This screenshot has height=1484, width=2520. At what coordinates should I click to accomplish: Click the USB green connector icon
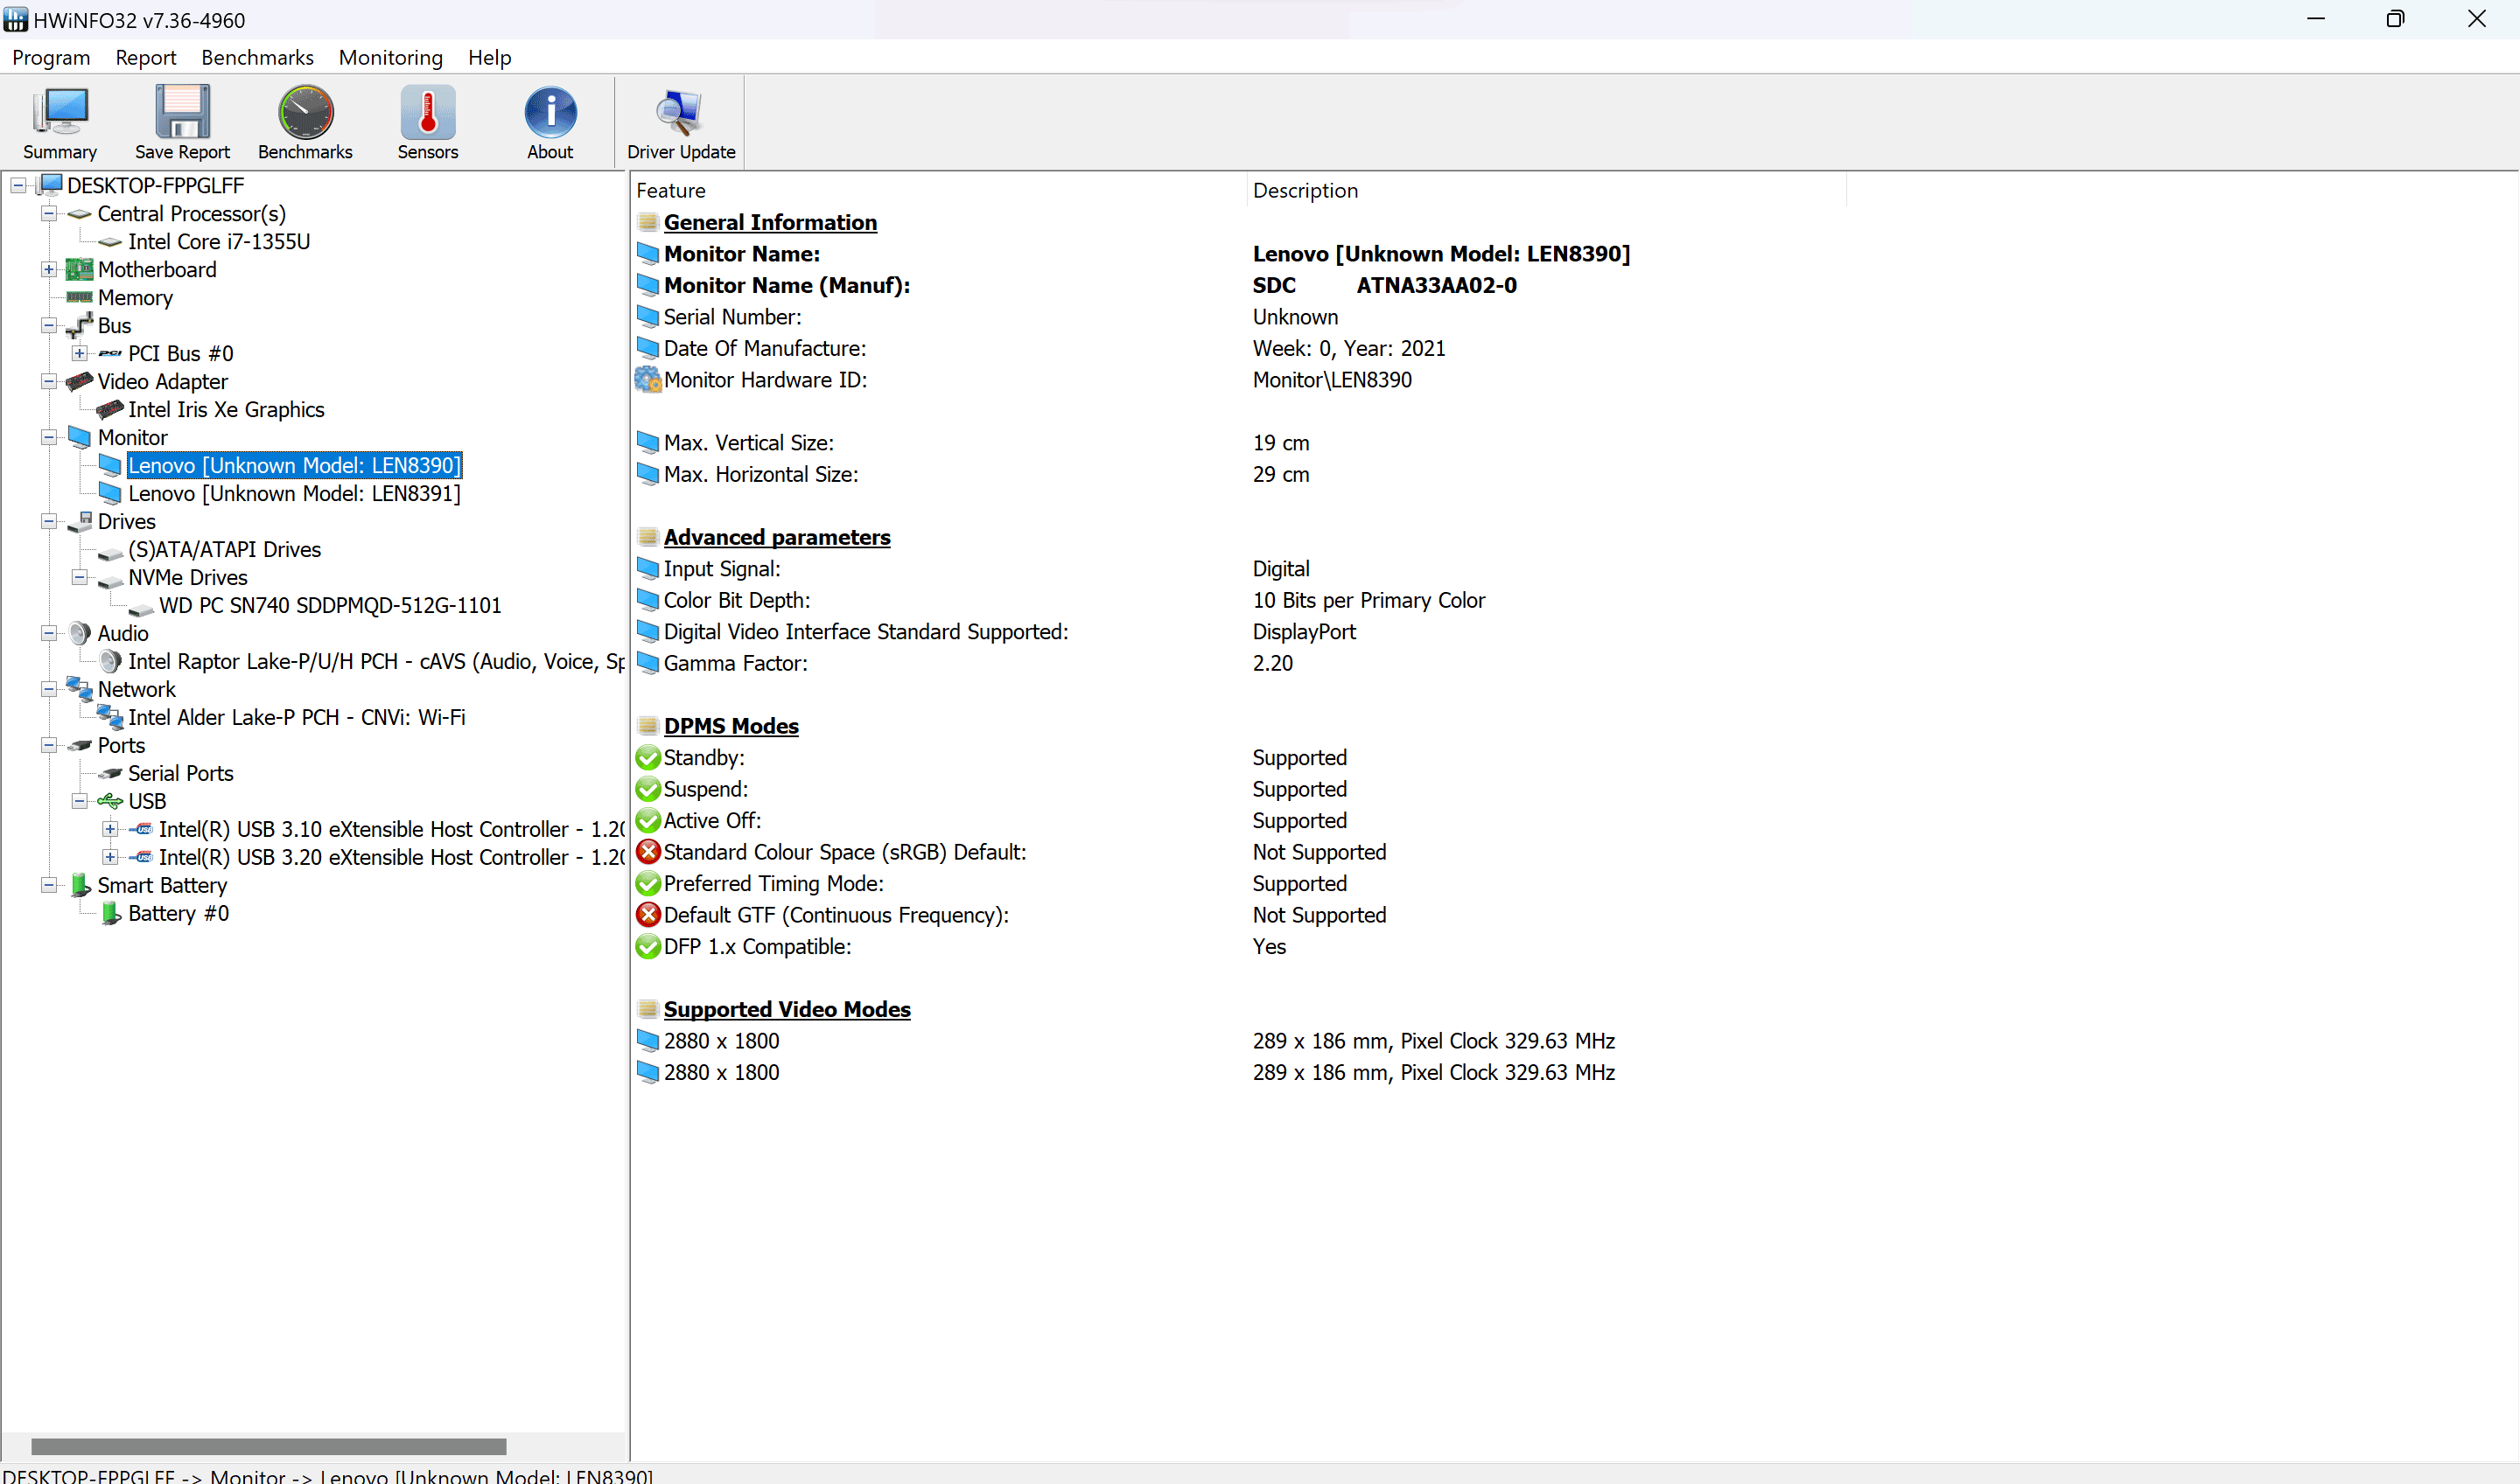tap(110, 801)
